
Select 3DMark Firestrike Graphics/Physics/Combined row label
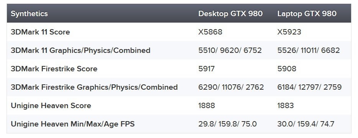[94, 87]
